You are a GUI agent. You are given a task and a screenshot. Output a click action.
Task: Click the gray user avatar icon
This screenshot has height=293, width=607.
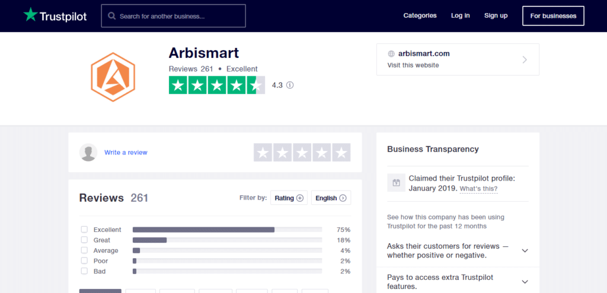pos(88,152)
